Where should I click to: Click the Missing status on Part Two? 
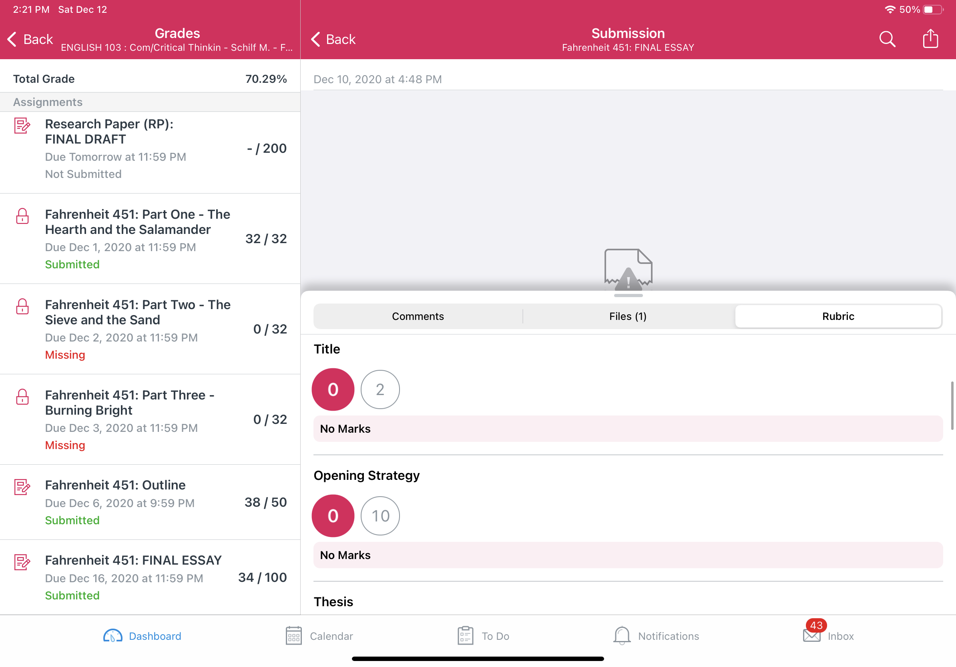click(x=65, y=355)
